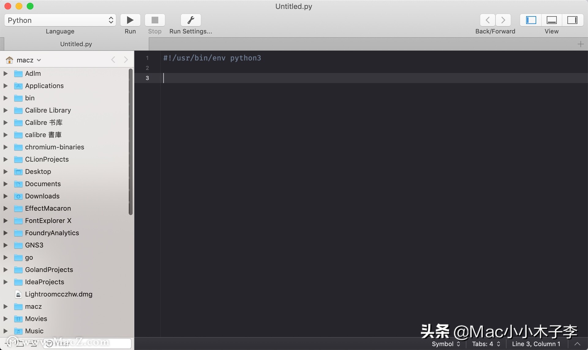Click the home icon beside macz
588x350 pixels.
(x=9, y=60)
